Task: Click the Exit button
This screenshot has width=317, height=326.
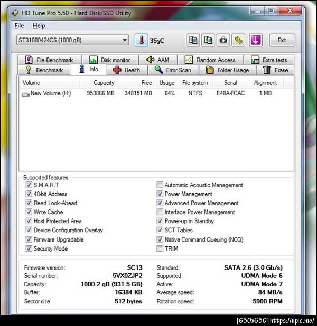Action: click(282, 40)
